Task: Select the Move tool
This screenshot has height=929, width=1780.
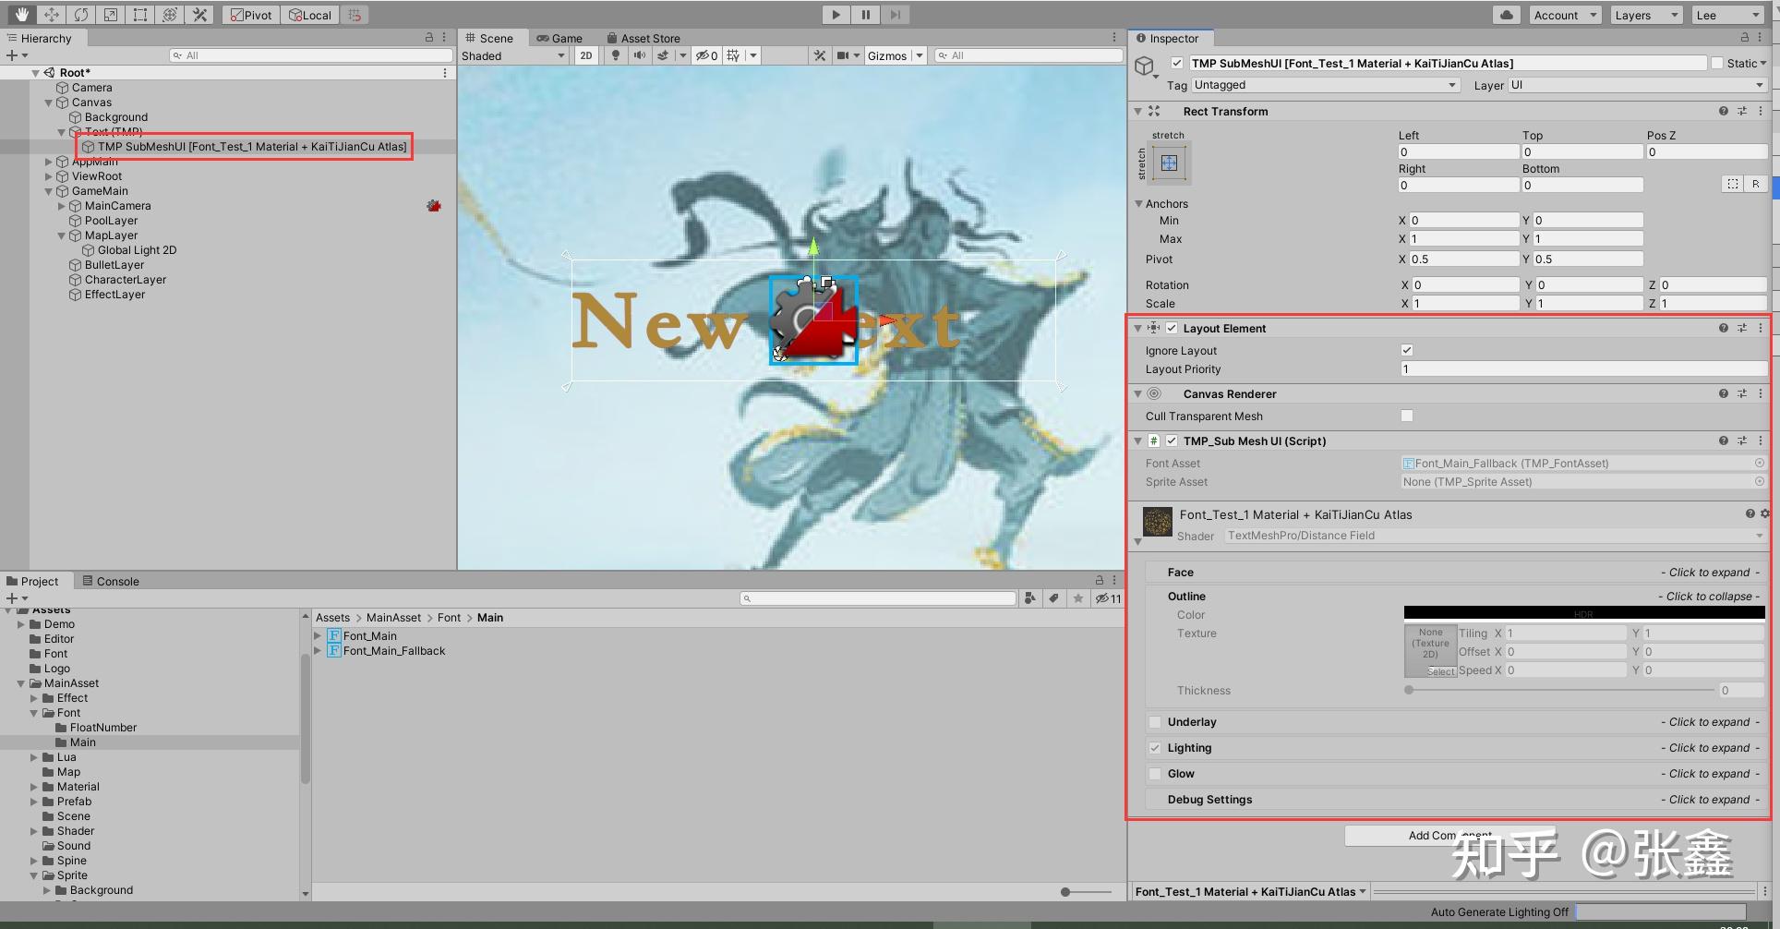Action: (x=51, y=15)
